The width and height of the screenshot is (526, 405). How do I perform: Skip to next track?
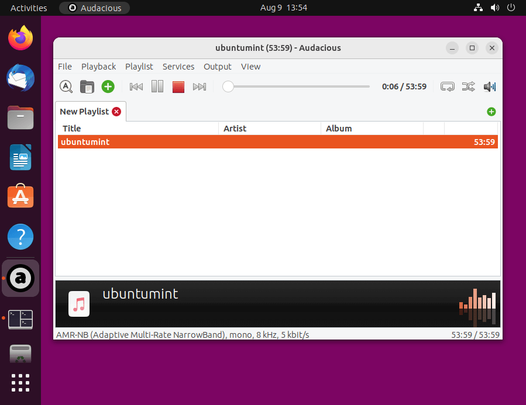200,86
